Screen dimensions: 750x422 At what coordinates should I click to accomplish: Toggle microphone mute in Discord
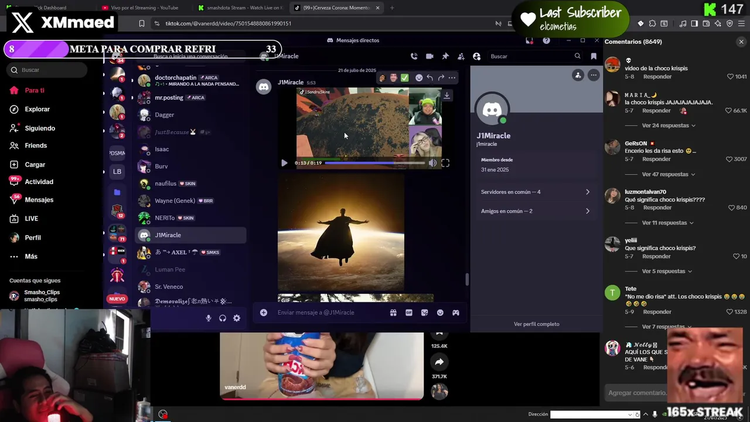point(208,318)
